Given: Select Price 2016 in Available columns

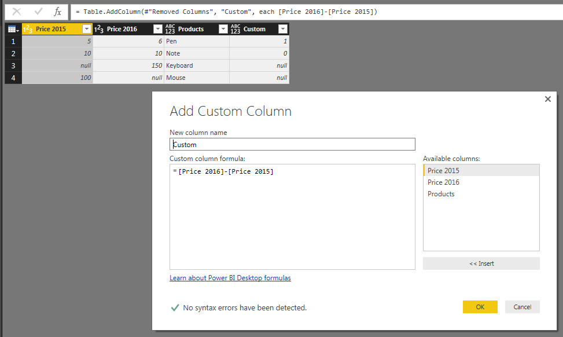Looking at the screenshot, I should click(481, 182).
